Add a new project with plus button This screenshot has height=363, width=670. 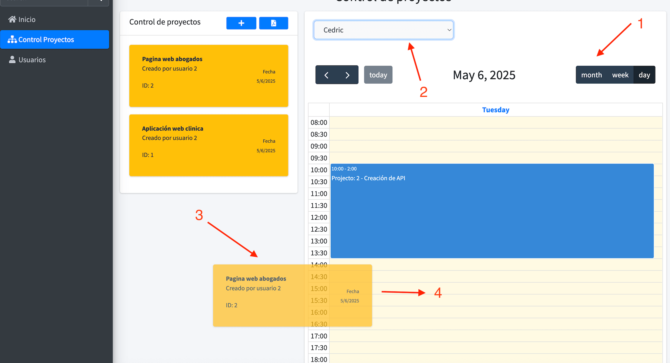[x=241, y=23]
